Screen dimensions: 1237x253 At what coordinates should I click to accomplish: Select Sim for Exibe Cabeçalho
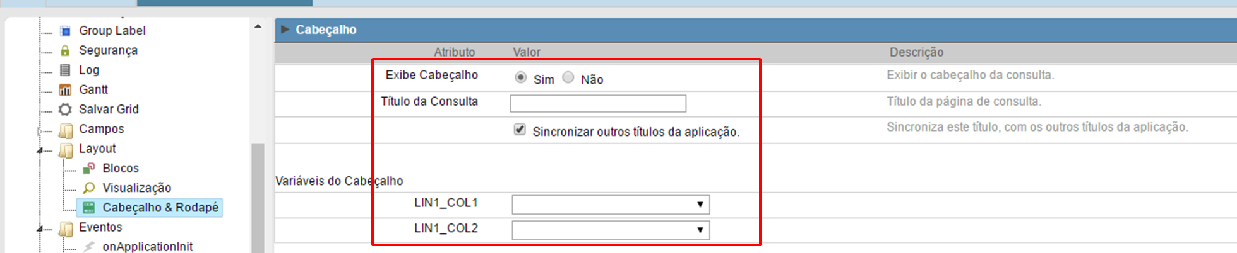[520, 77]
